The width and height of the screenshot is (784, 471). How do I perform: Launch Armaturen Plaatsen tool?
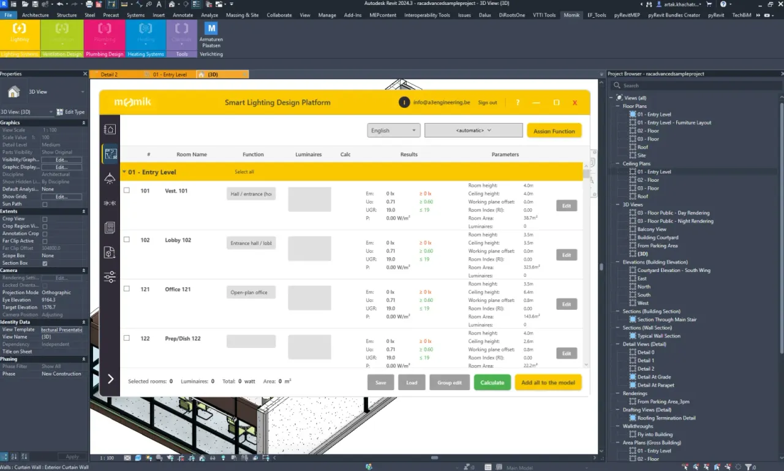(x=211, y=34)
